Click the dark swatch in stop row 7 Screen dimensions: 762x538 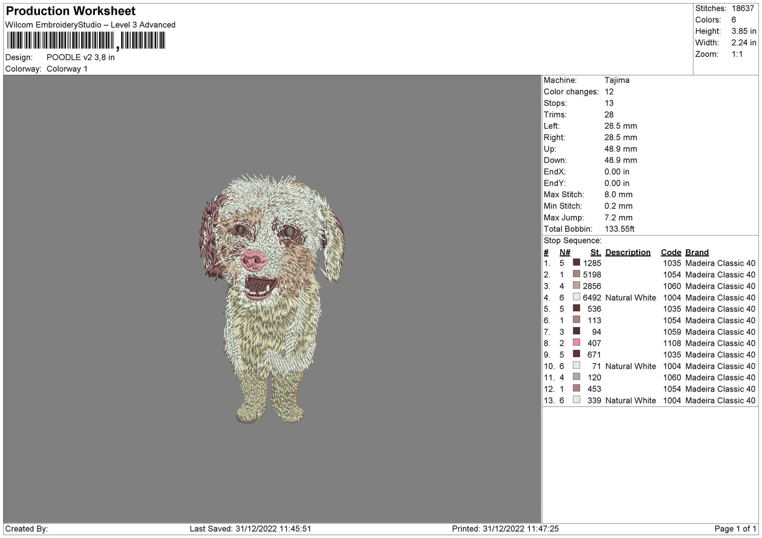[576, 331]
